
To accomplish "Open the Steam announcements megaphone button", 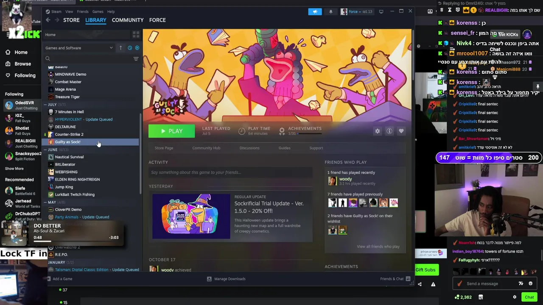I will [315, 11].
